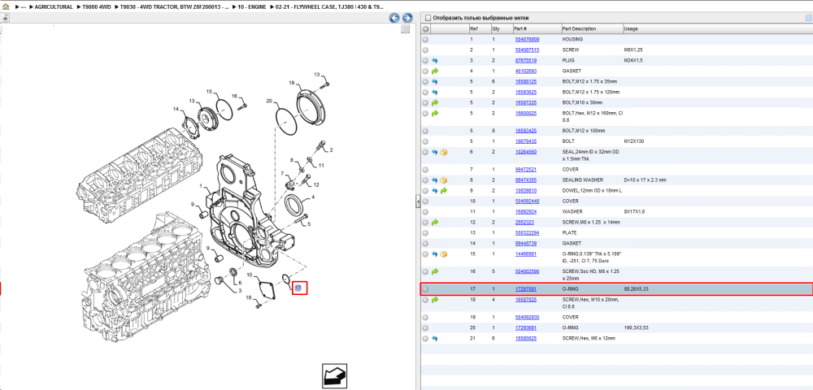813x390 pixels.
Task: Open the T9000 4WD breadcrumb item
Action: tap(97, 7)
